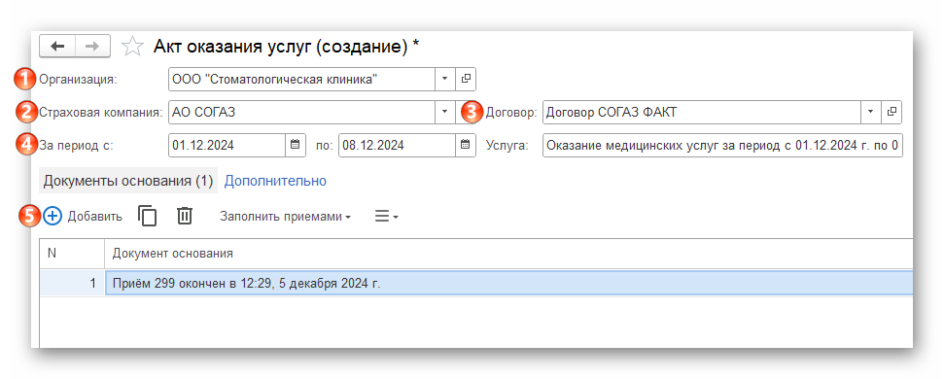This screenshot has width=944, height=379.
Task: Go back with the left arrow button
Action: 57,47
